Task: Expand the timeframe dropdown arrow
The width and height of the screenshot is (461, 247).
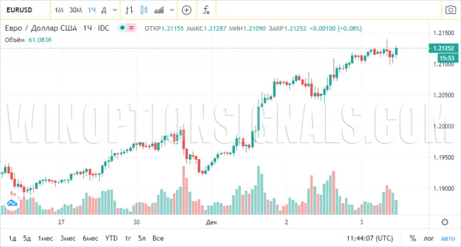Action: 115,10
